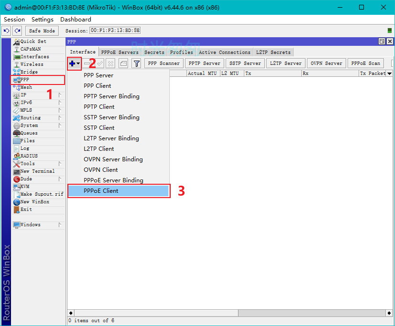This screenshot has height=326, width=395.
Task: Click the horizontal scrollbar track
Action: point(156,313)
